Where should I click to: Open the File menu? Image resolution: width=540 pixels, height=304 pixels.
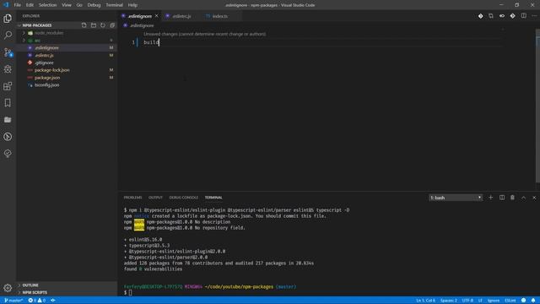coord(17,5)
